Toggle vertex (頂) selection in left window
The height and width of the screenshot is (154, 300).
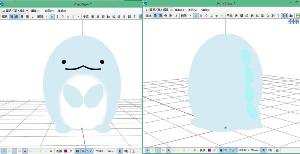click(12, 17)
